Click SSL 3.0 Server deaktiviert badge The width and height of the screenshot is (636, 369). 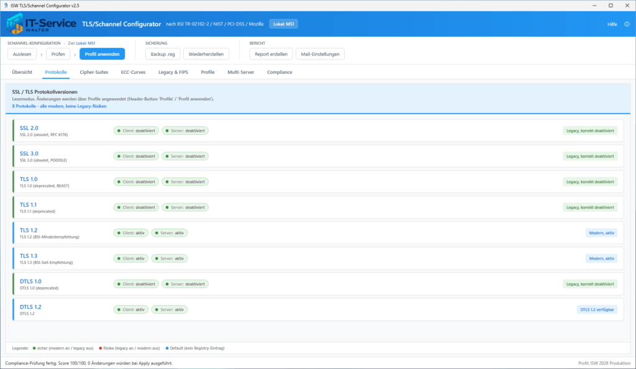[x=185, y=156]
